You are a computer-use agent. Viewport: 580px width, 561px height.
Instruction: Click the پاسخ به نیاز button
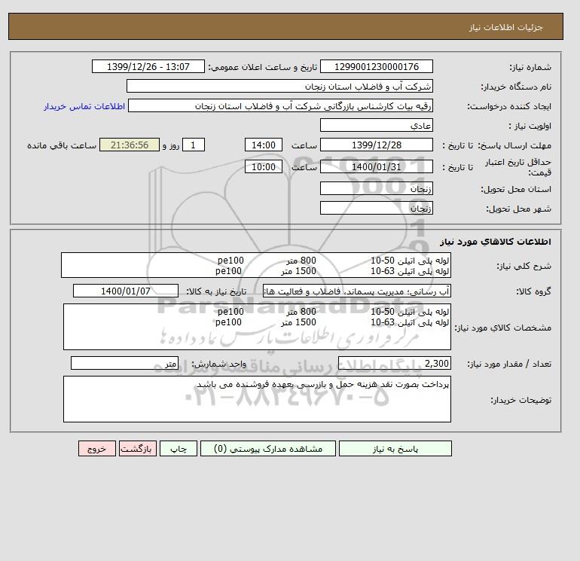point(395,448)
